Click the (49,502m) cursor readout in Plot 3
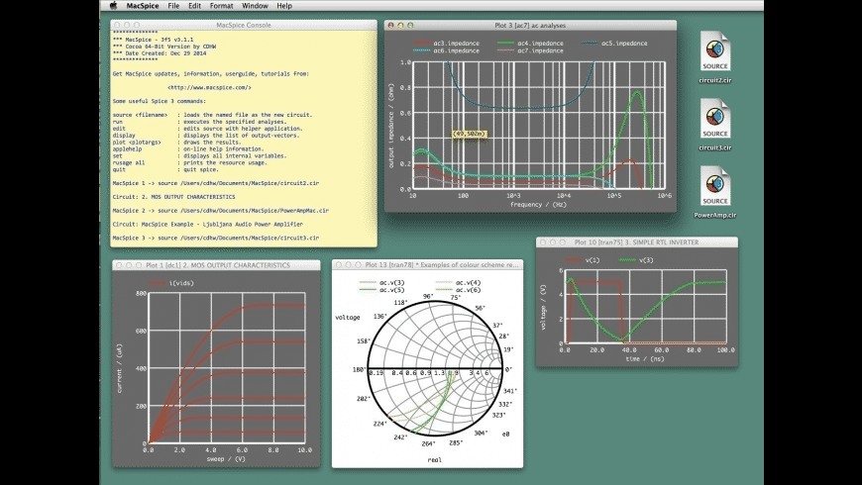The image size is (862, 485). (x=470, y=134)
